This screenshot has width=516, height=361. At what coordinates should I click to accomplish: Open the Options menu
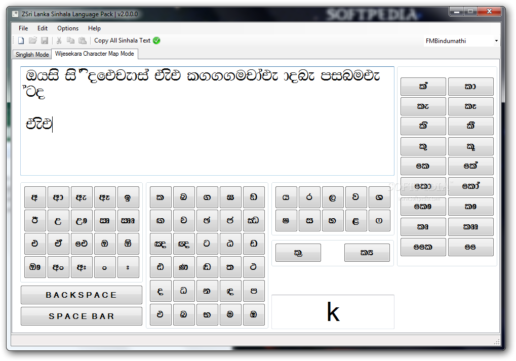pos(68,28)
